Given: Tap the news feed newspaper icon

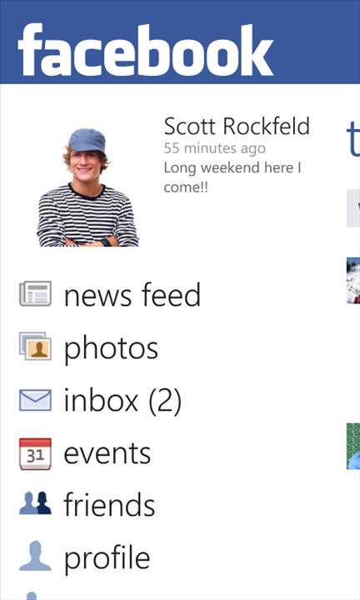Looking at the screenshot, I should 35,294.
